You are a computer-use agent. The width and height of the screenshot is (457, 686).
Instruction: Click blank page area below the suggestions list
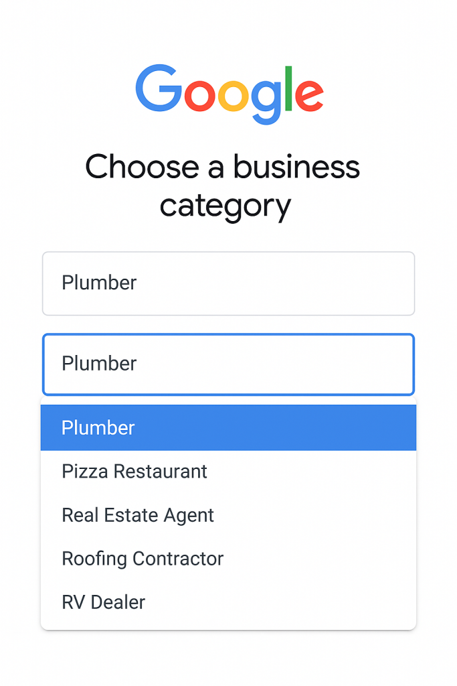(228, 660)
